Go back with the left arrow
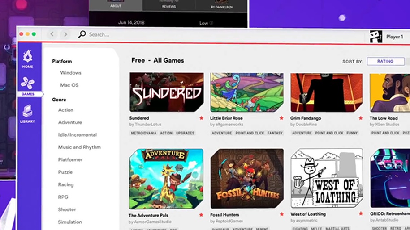The width and height of the screenshot is (410, 230). 52,34
